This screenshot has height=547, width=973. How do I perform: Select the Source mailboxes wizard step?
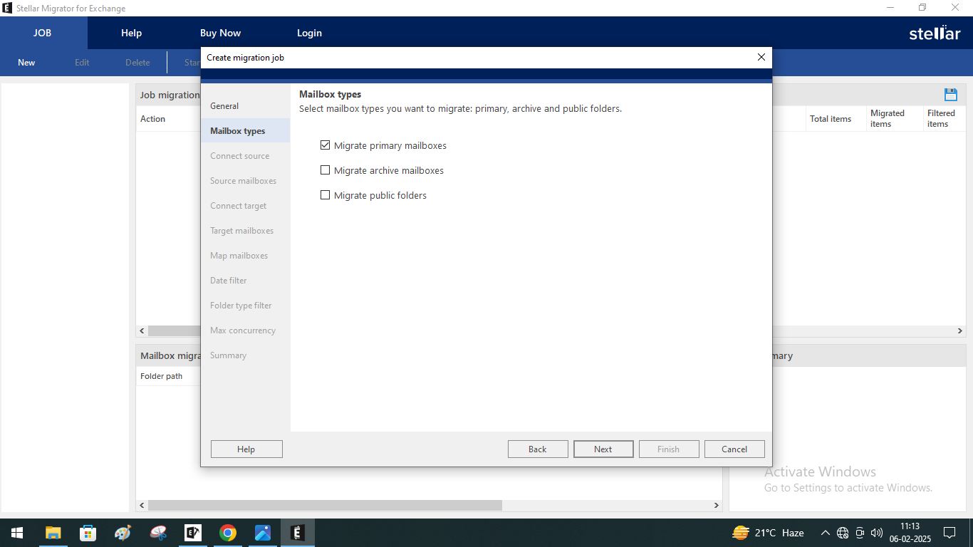click(x=245, y=181)
